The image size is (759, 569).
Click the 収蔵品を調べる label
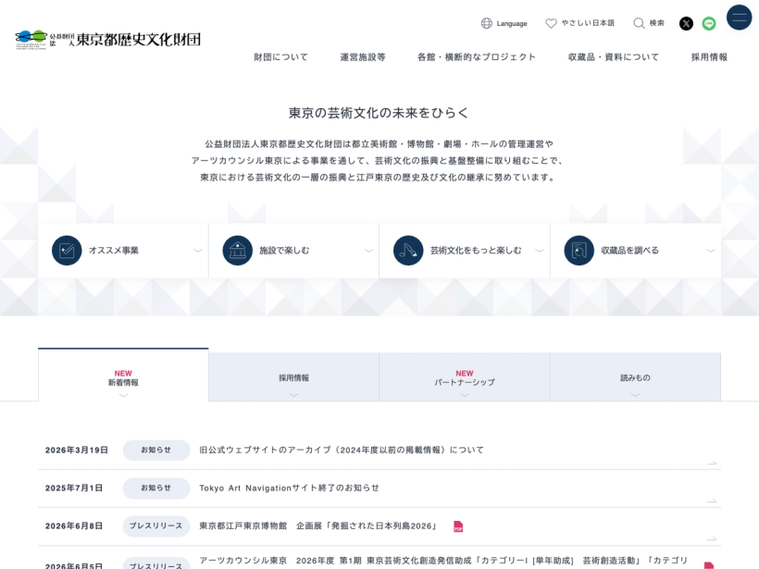point(629,250)
